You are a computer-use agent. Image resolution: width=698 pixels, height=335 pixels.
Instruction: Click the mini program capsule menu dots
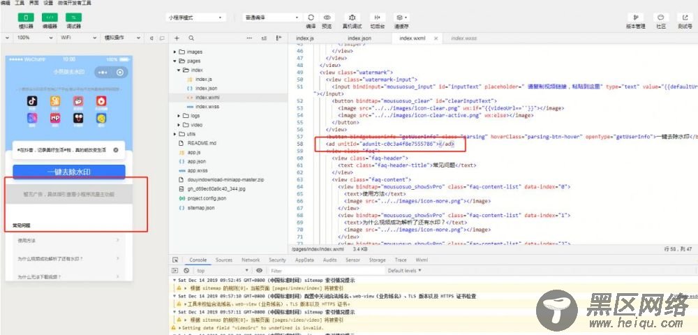pos(103,73)
